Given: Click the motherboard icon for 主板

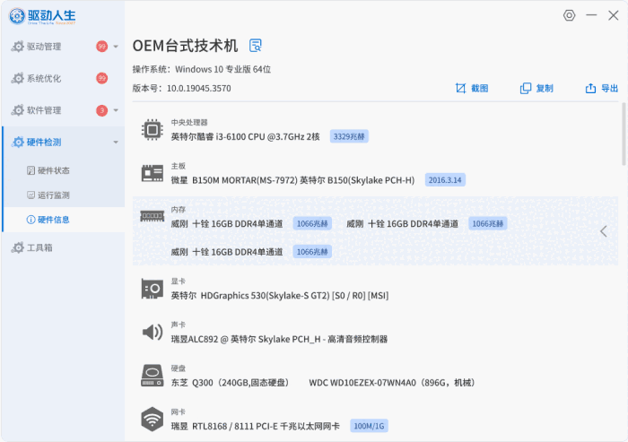Looking at the screenshot, I should pos(153,173).
